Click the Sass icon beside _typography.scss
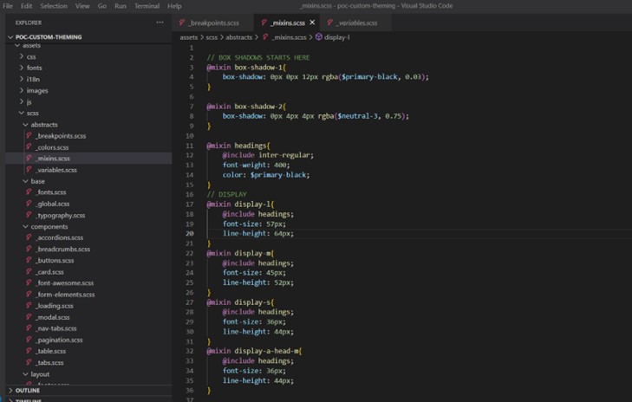 pyautogui.click(x=29, y=215)
